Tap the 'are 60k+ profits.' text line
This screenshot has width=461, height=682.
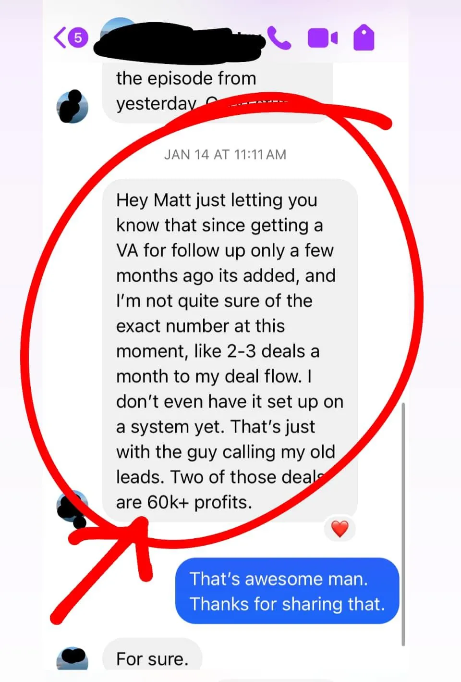[x=184, y=502]
